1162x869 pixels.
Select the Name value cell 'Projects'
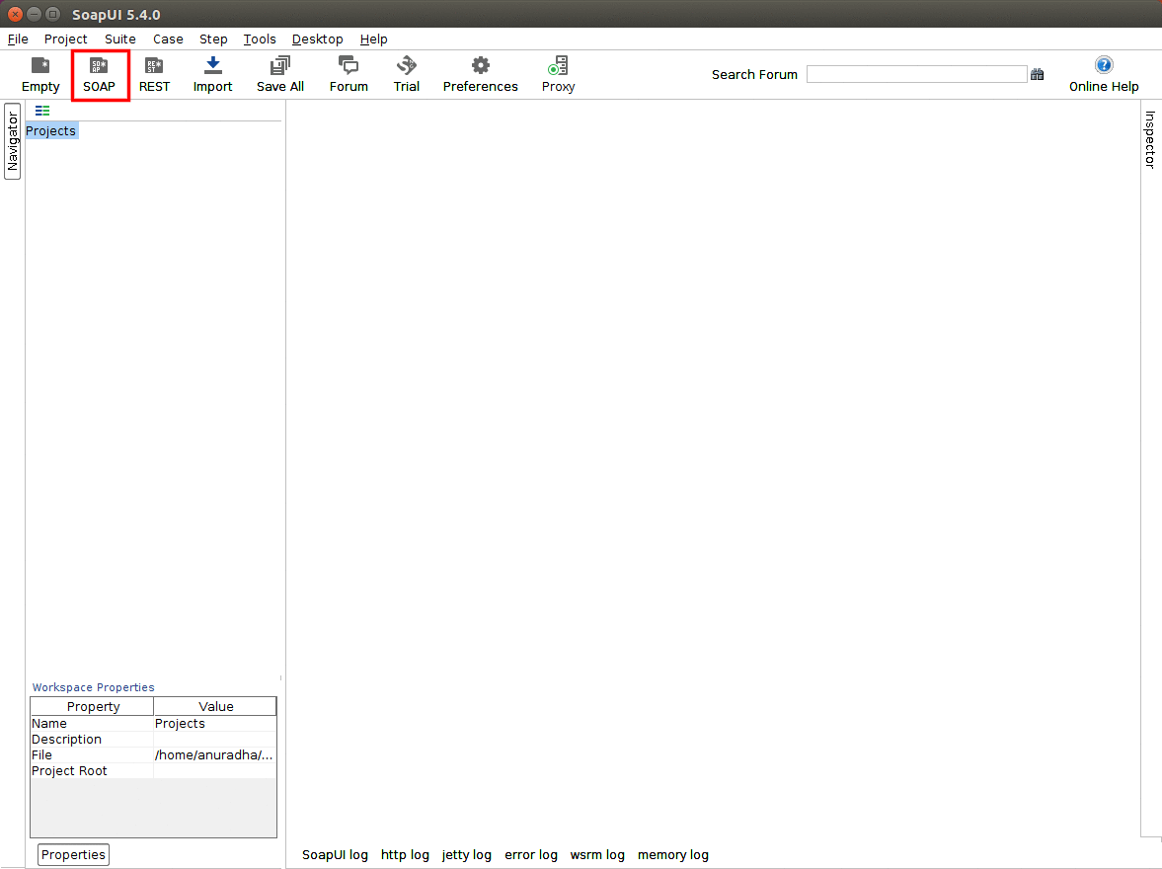pyautogui.click(x=215, y=724)
